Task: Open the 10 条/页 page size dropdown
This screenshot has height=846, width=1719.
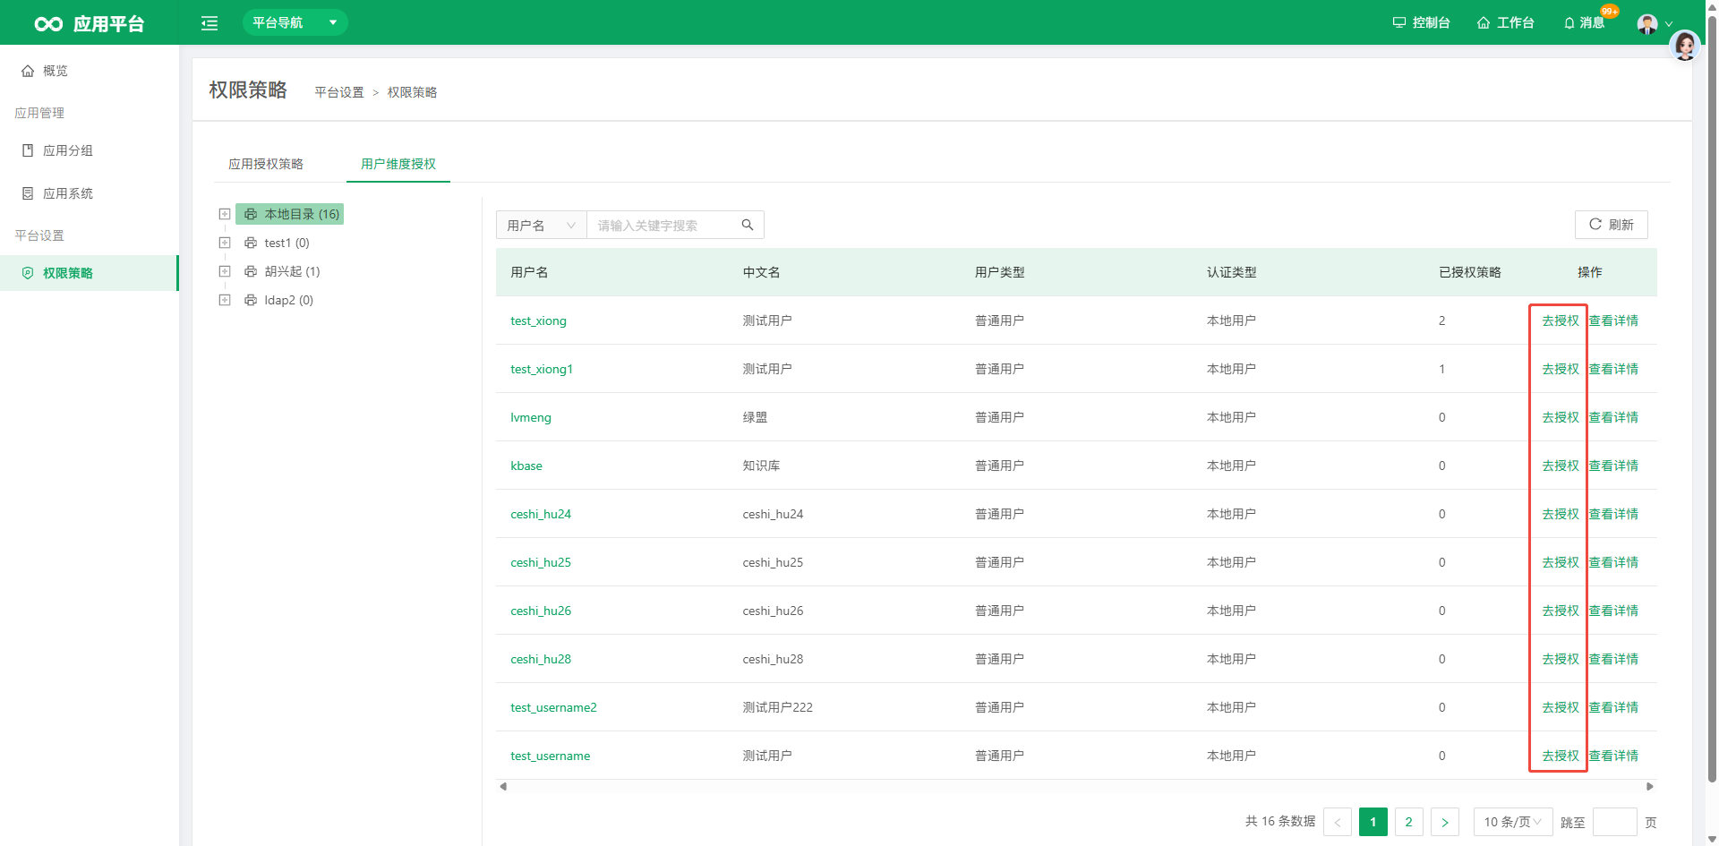Action: (1513, 822)
